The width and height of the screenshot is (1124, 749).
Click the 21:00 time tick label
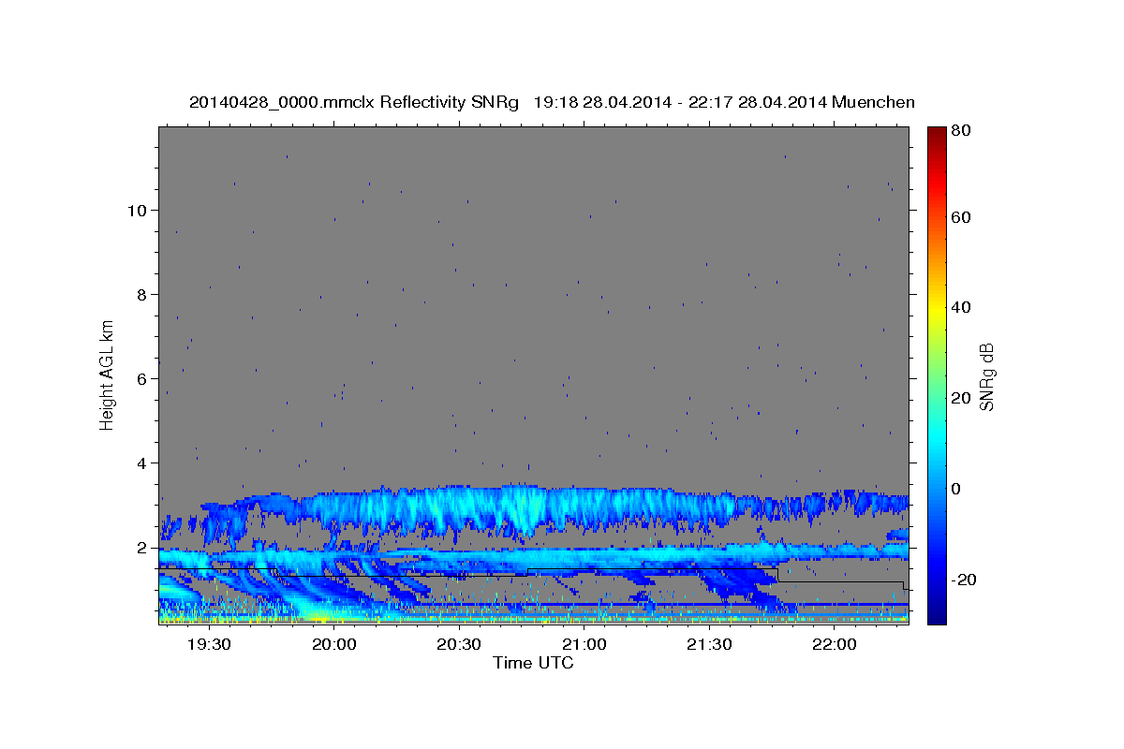(x=584, y=645)
